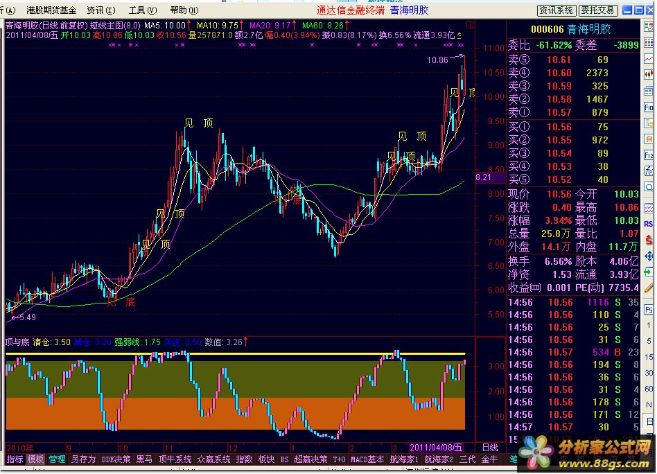Switch to the BS tab

[285, 459]
